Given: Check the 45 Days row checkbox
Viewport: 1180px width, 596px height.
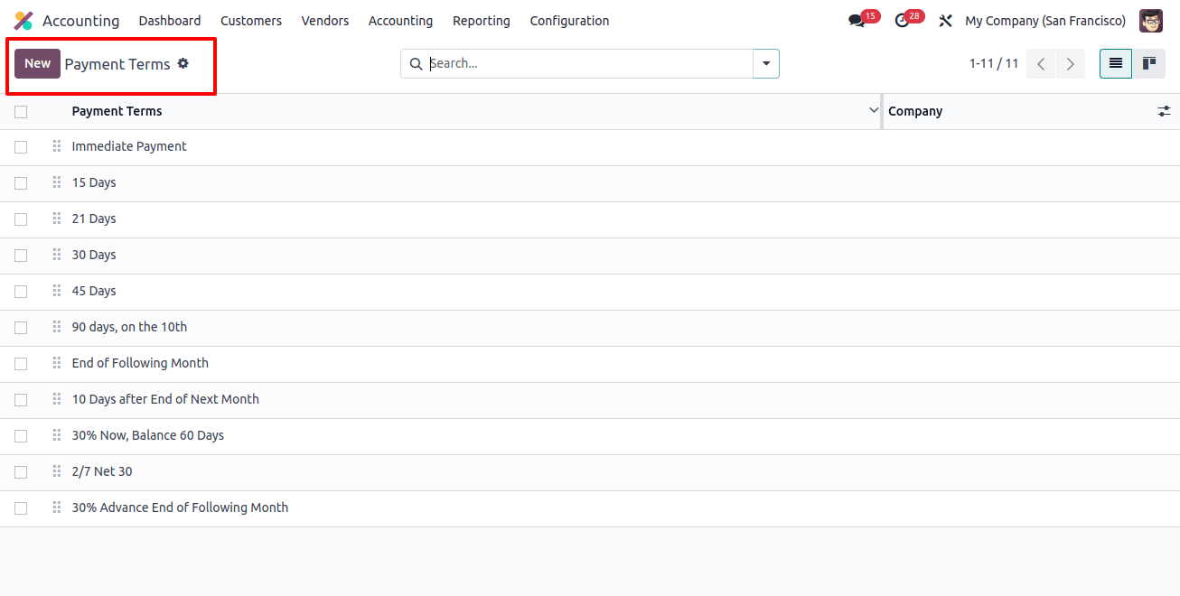Looking at the screenshot, I should [21, 292].
